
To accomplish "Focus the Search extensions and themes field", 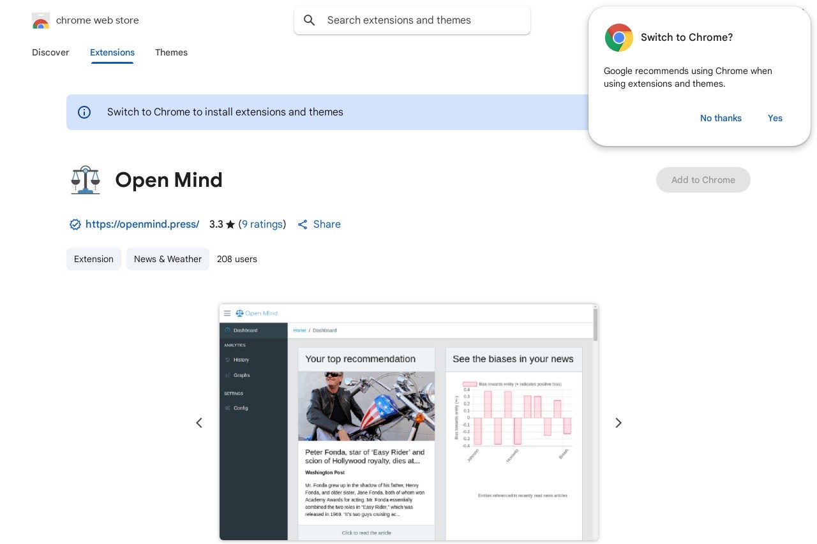I will [412, 20].
